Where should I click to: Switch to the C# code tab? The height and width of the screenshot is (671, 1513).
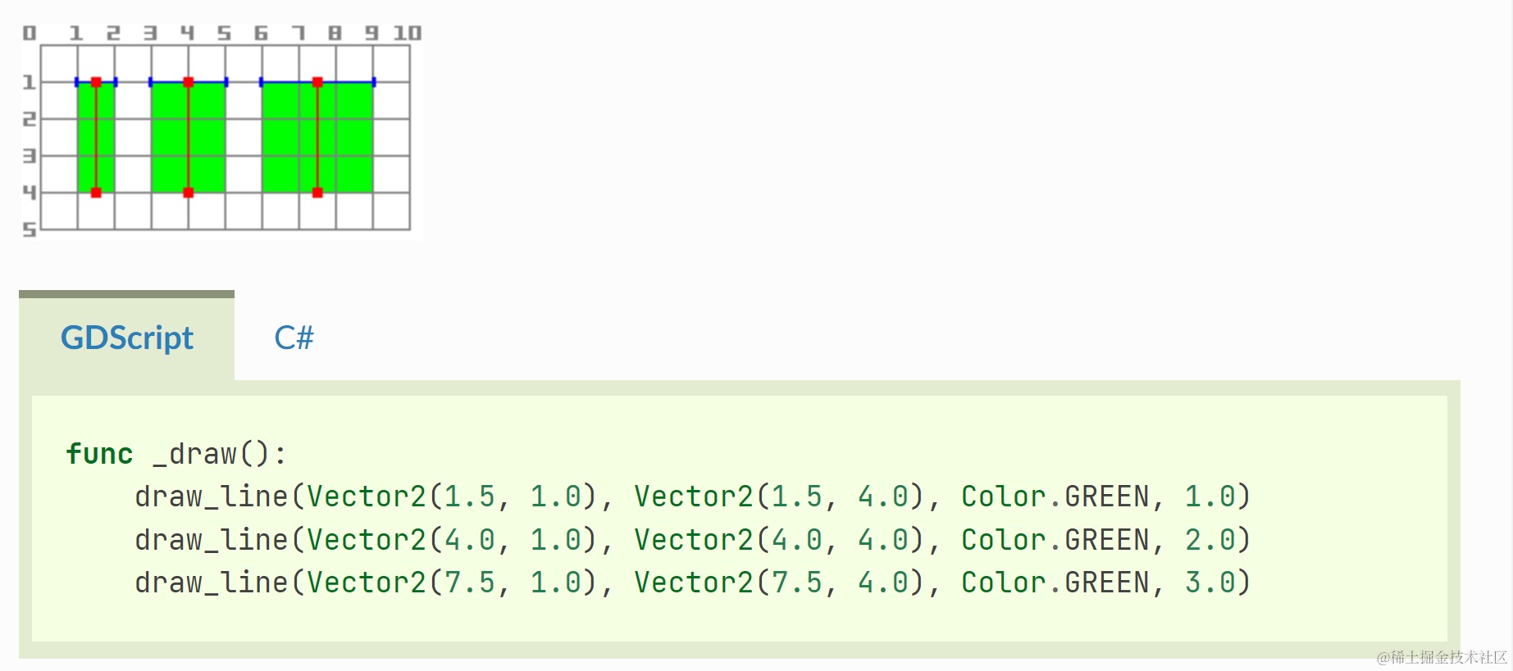tap(294, 338)
